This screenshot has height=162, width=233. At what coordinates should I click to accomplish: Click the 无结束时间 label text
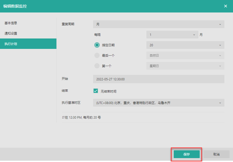pos(108,91)
